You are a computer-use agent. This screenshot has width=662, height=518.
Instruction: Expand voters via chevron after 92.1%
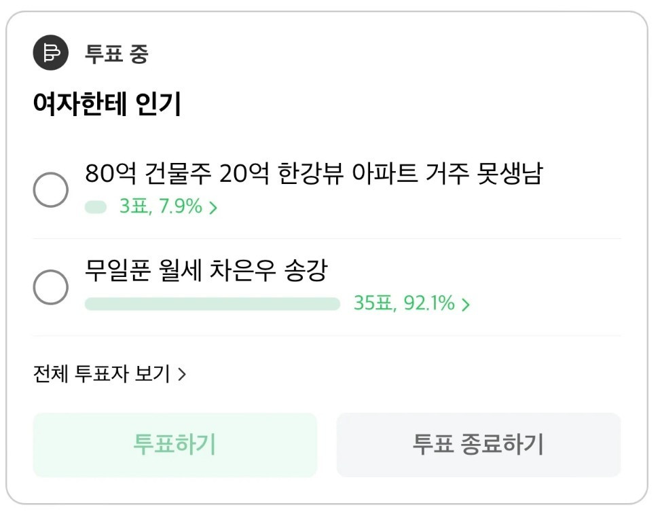466,304
